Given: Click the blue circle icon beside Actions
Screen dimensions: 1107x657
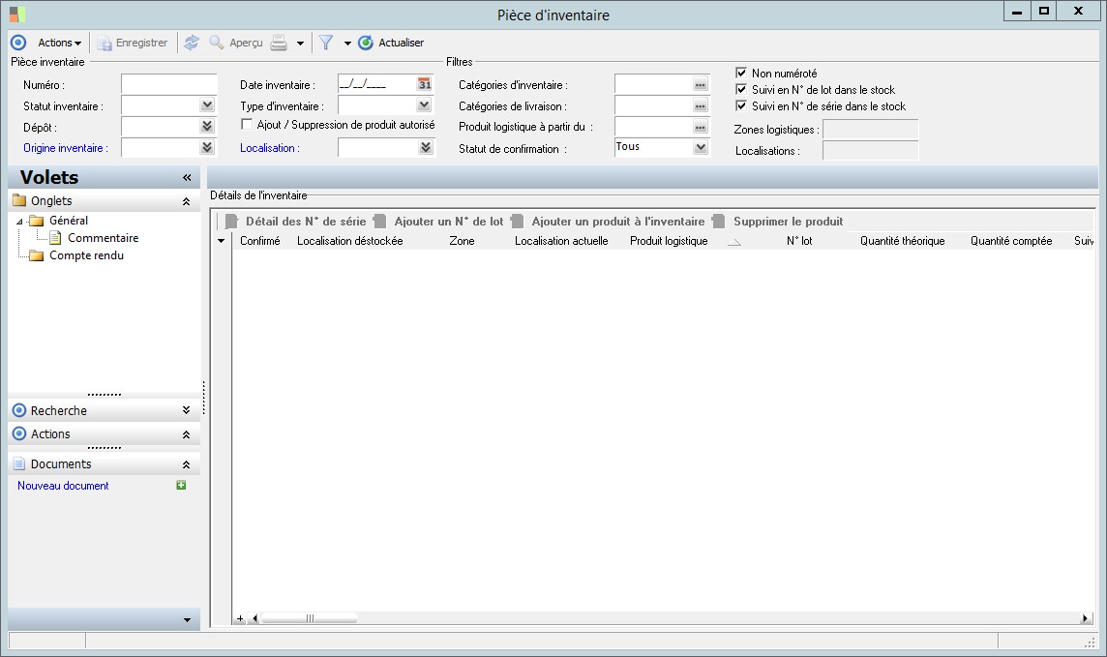Looking at the screenshot, I should coord(18,43).
